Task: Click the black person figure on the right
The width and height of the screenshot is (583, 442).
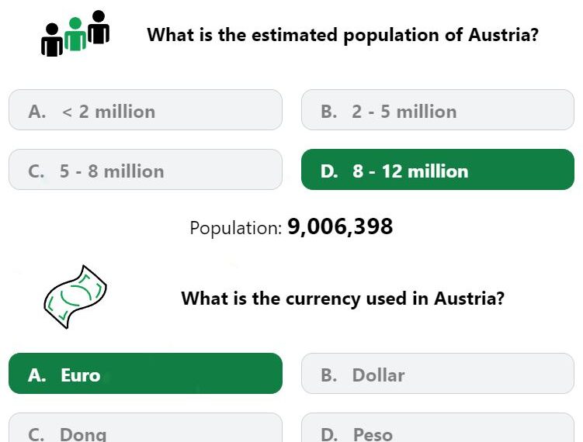Action: pyautogui.click(x=99, y=27)
